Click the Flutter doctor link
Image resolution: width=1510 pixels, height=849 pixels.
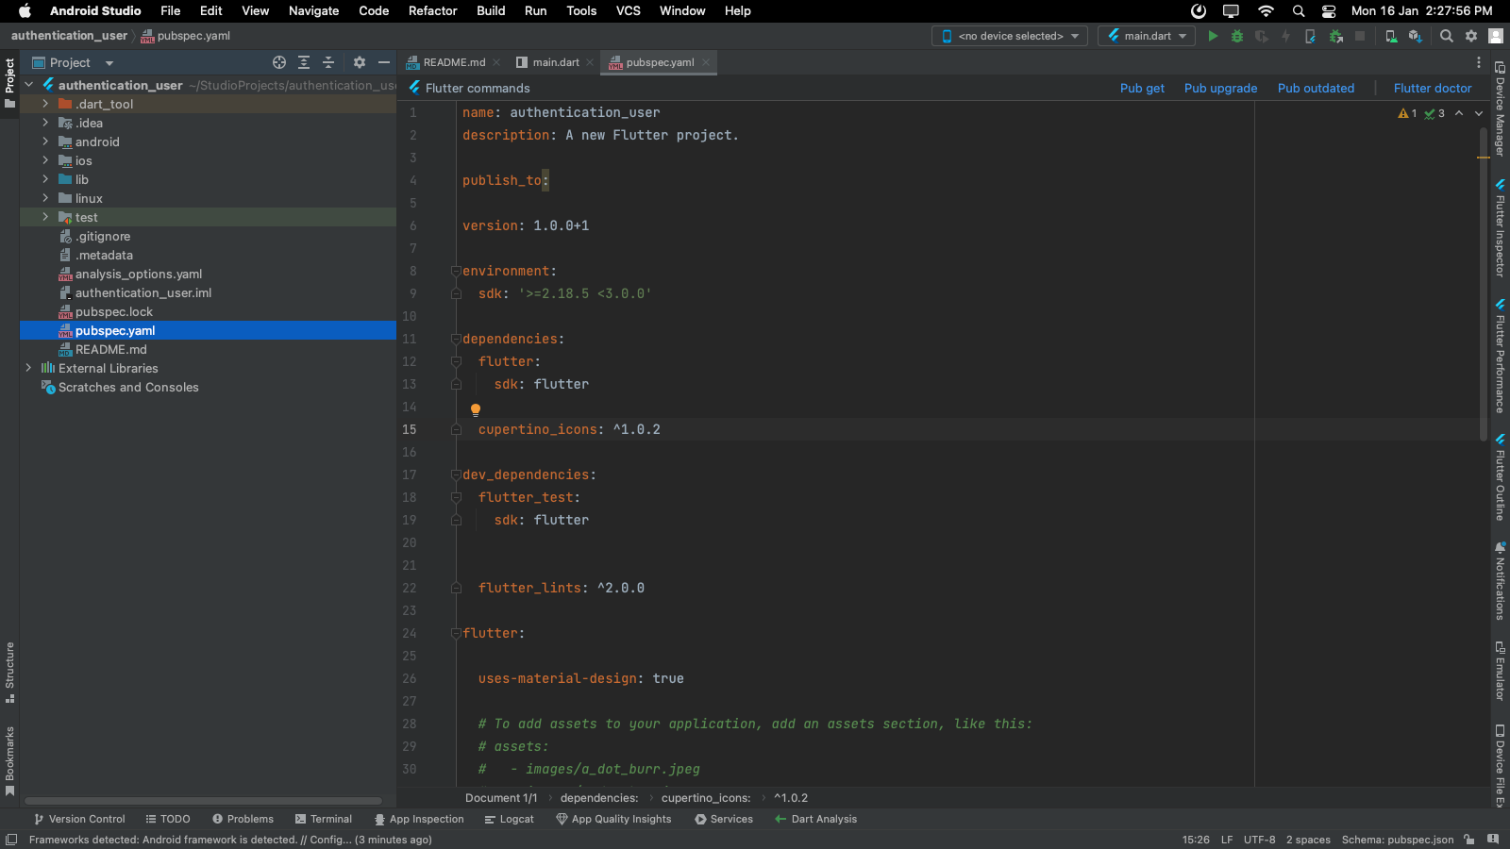tap(1432, 88)
